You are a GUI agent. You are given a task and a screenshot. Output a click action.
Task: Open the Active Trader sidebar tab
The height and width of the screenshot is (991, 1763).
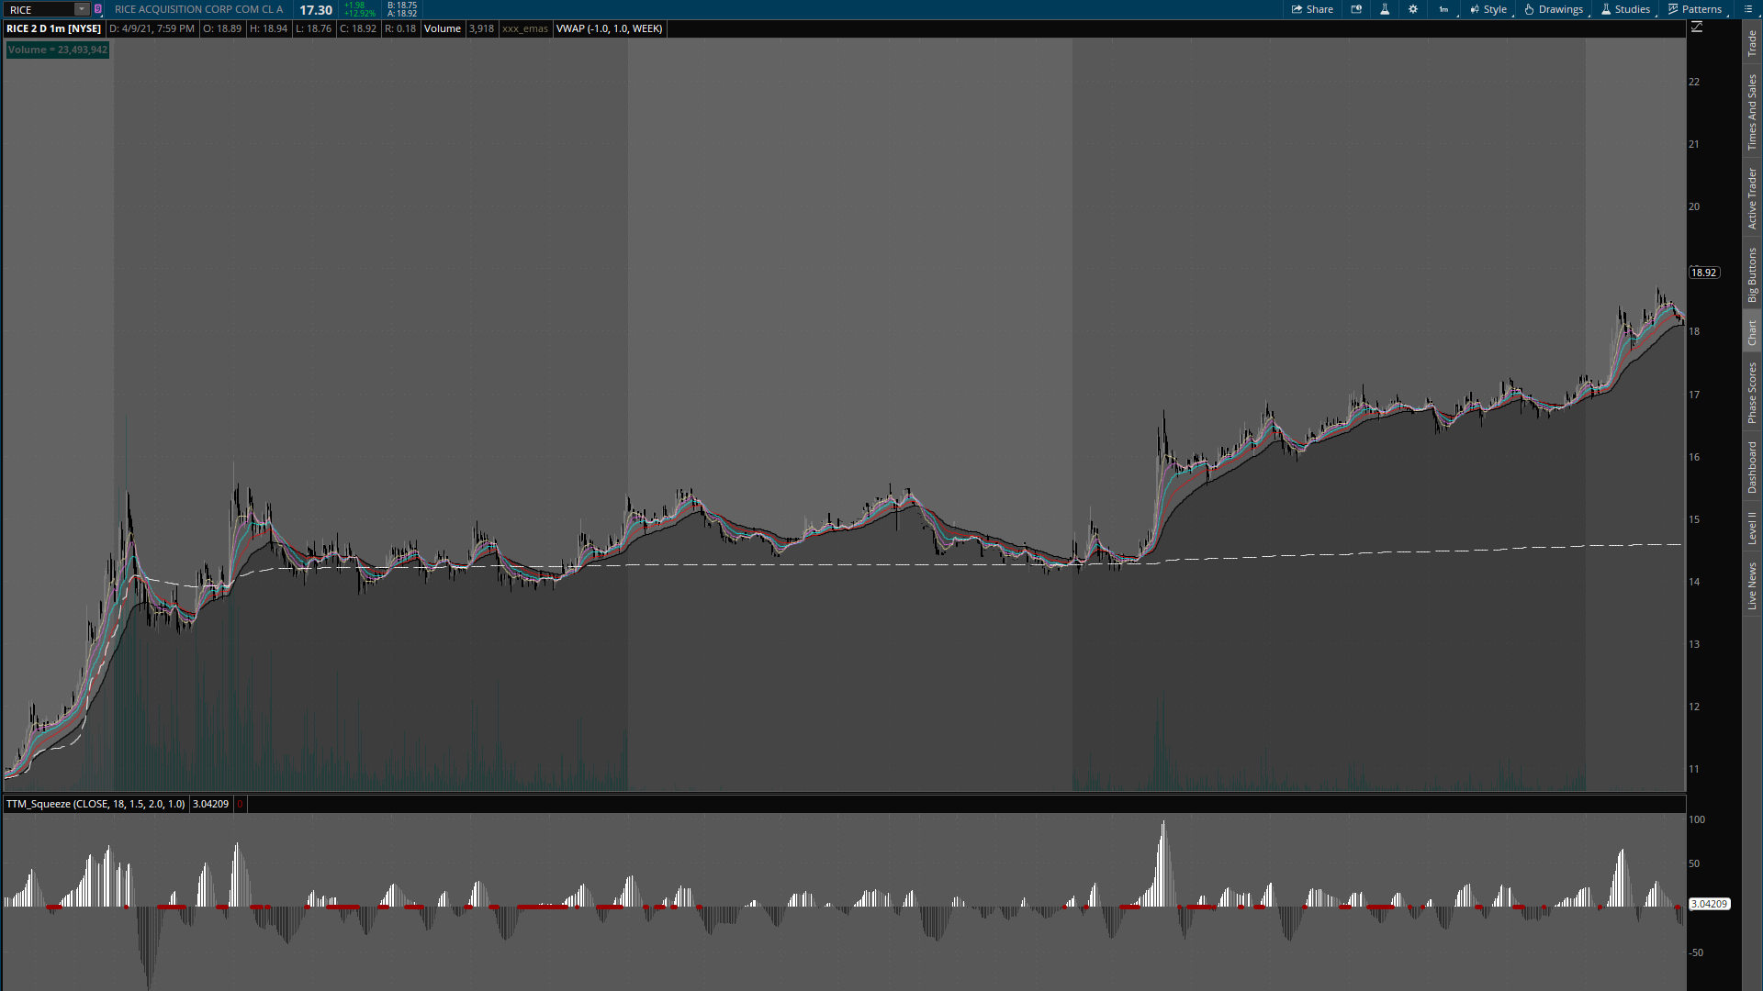(x=1752, y=198)
